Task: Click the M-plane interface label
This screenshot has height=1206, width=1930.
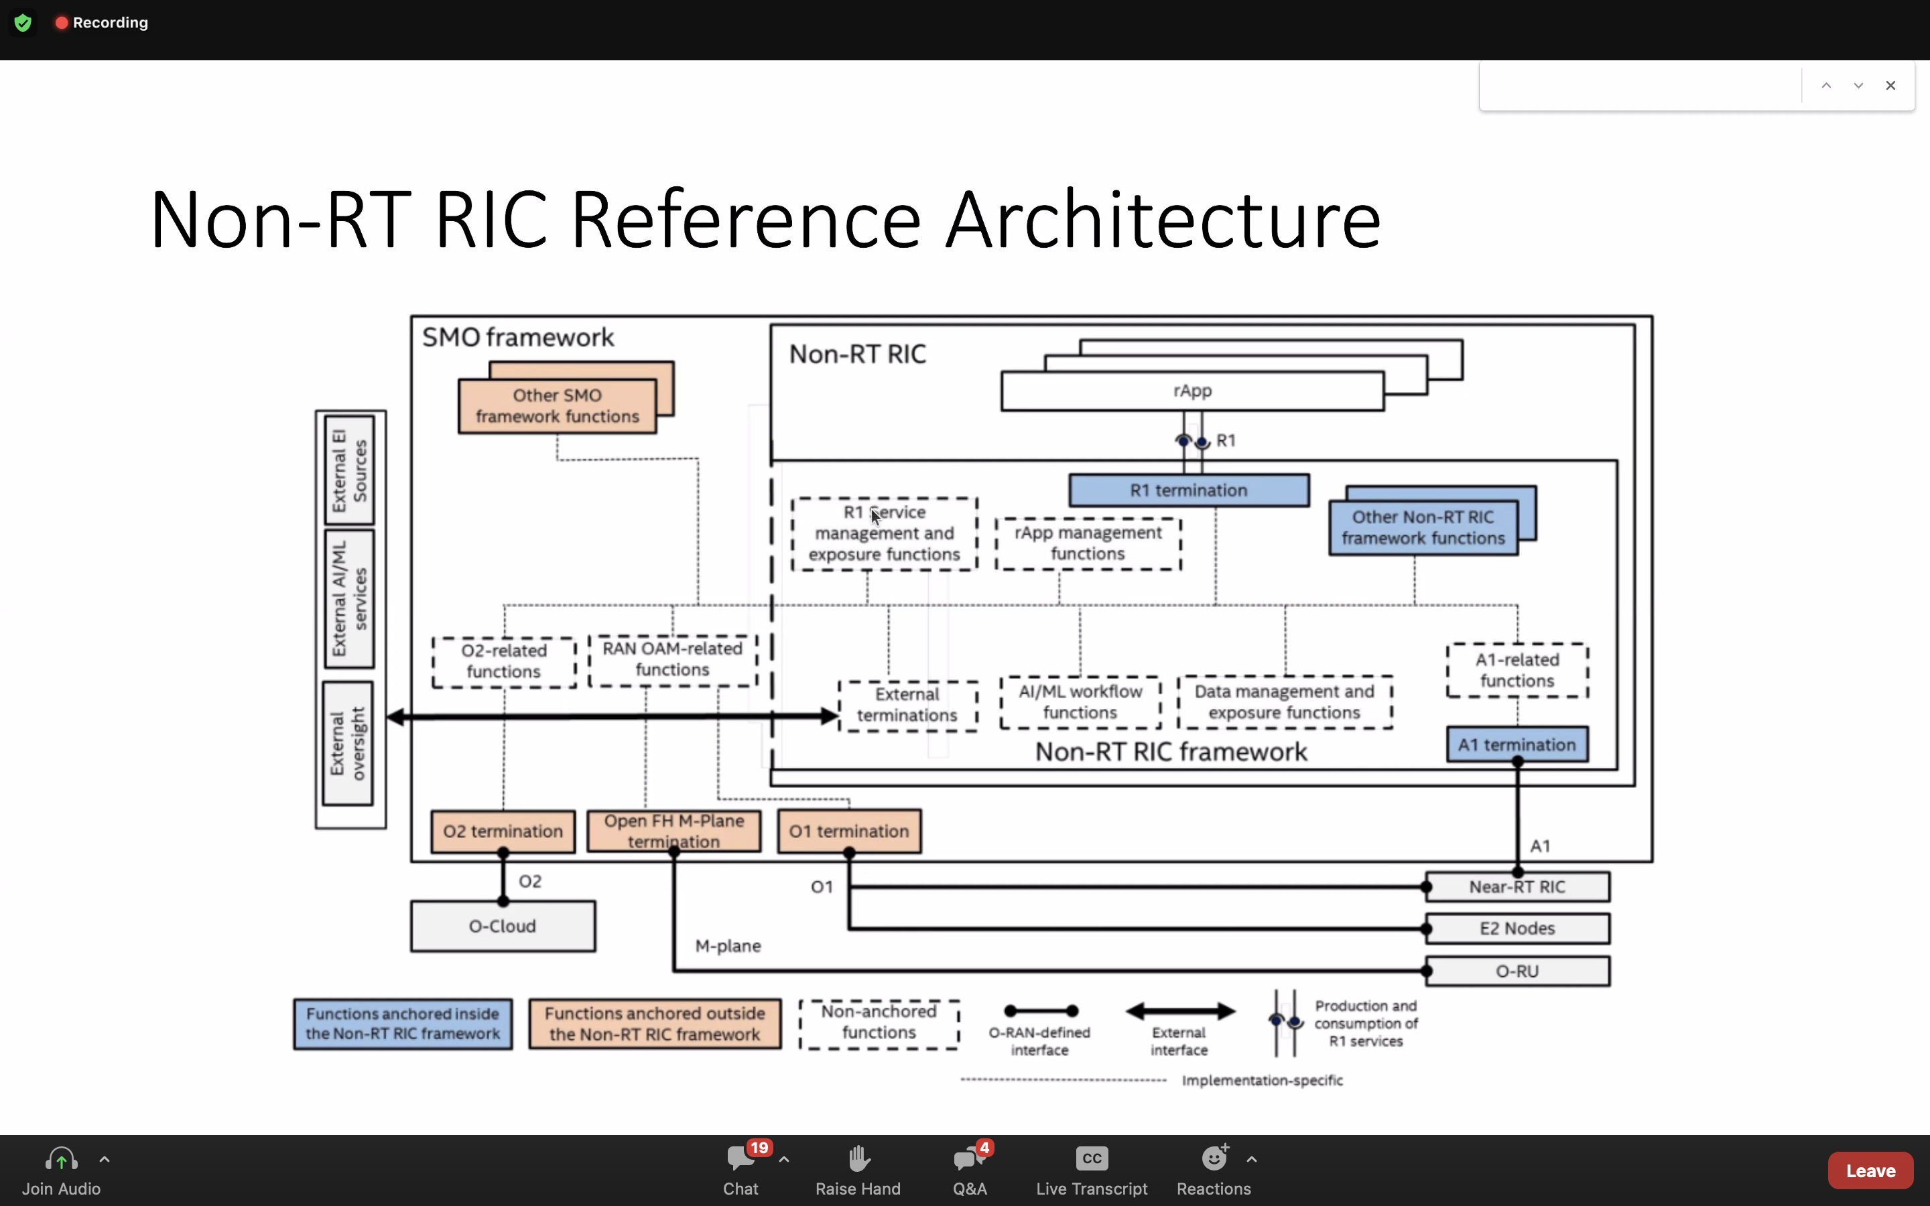Action: point(727,946)
